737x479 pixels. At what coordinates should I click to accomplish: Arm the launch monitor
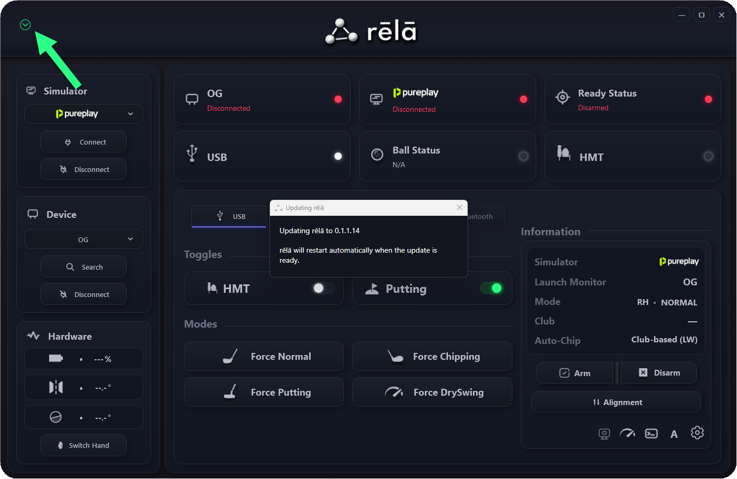point(575,373)
